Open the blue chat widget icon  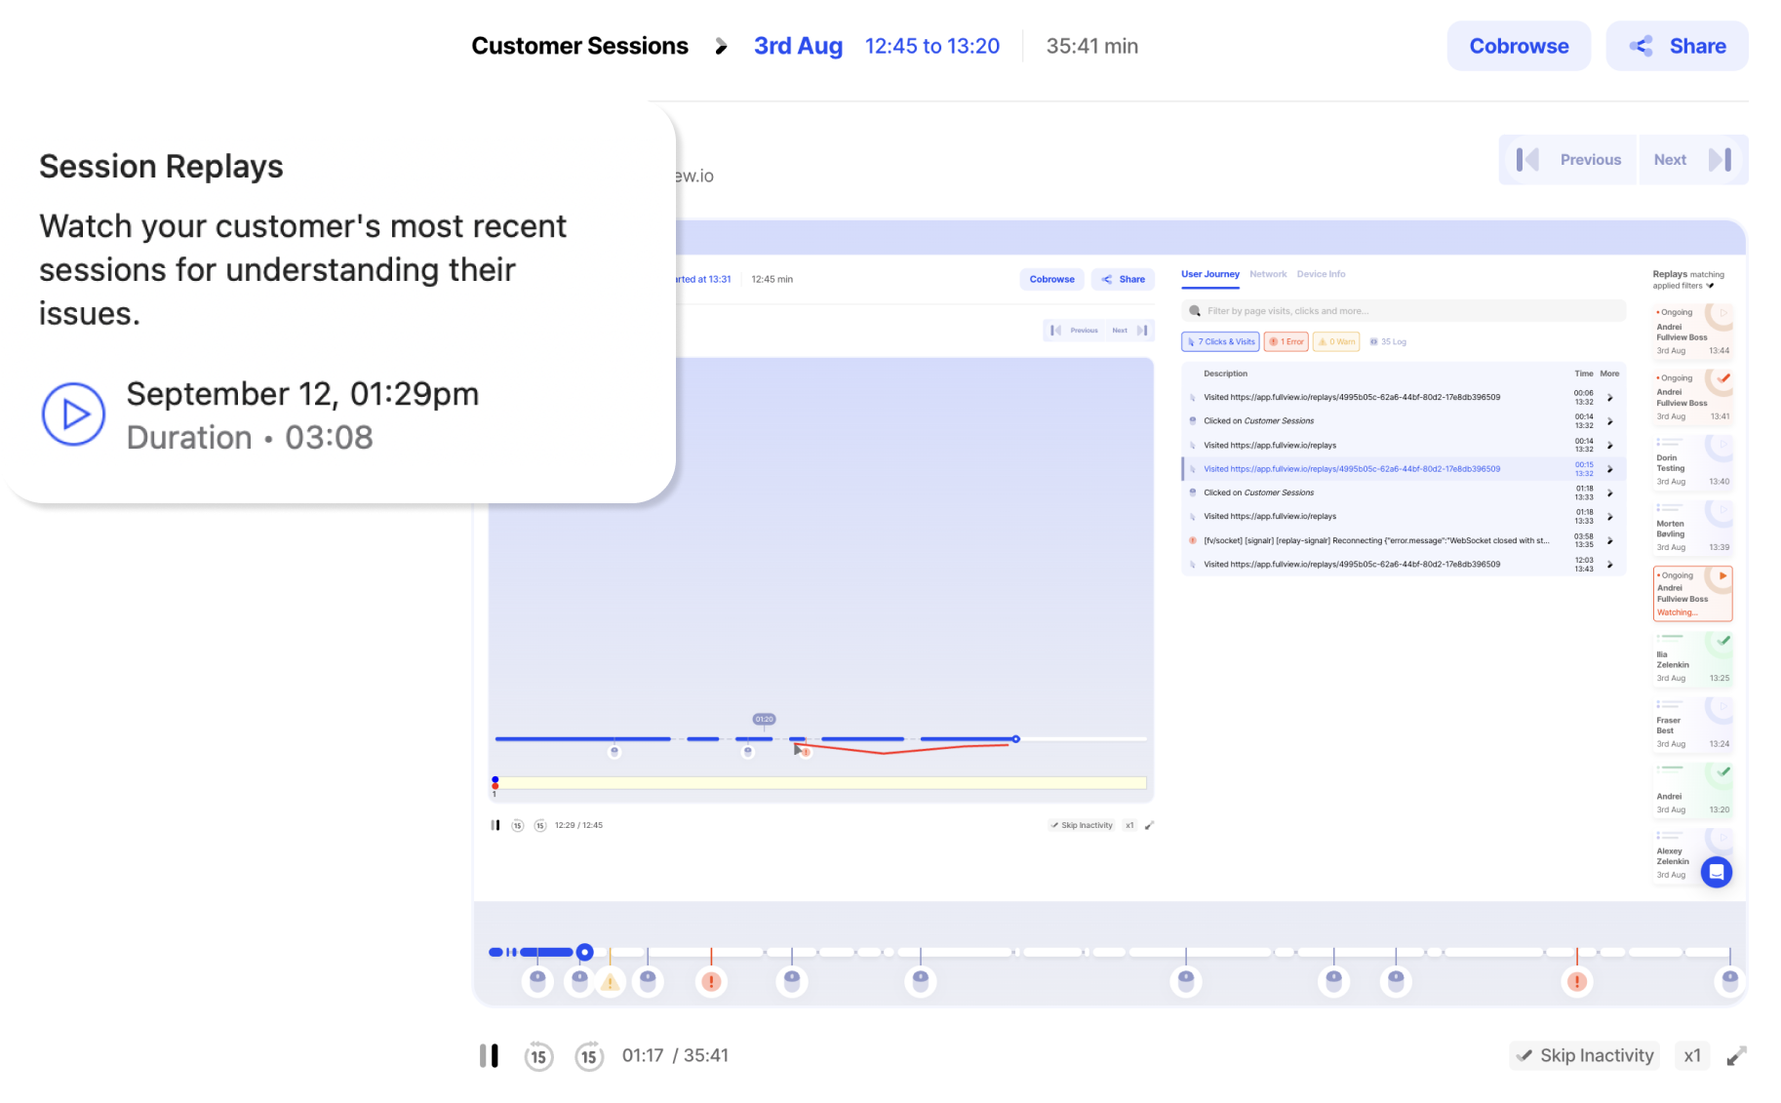1717,872
